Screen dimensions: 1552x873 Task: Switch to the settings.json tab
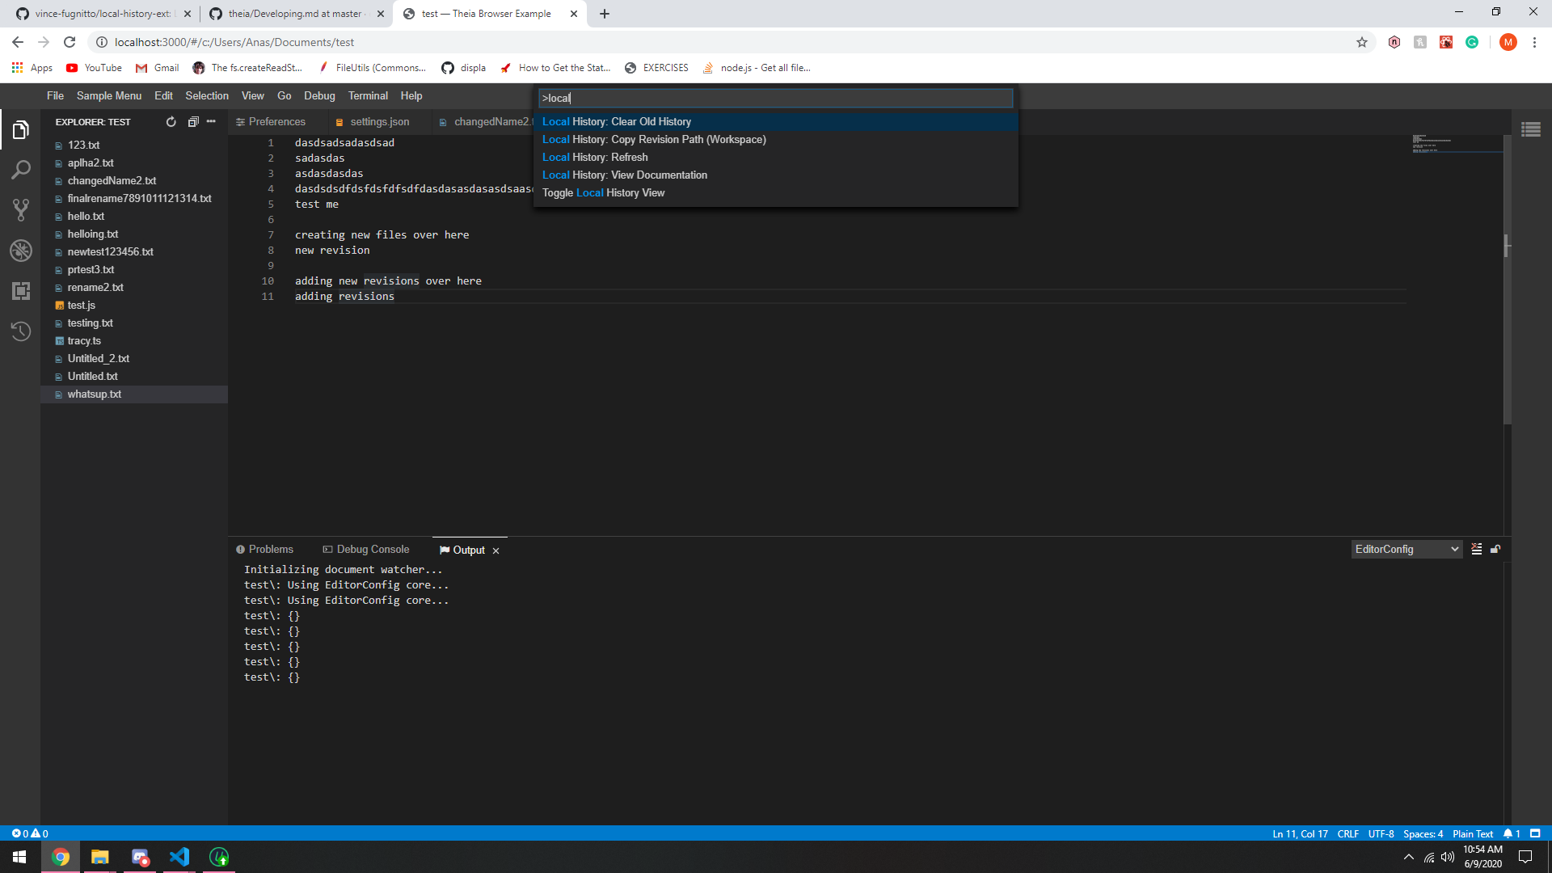(x=378, y=121)
